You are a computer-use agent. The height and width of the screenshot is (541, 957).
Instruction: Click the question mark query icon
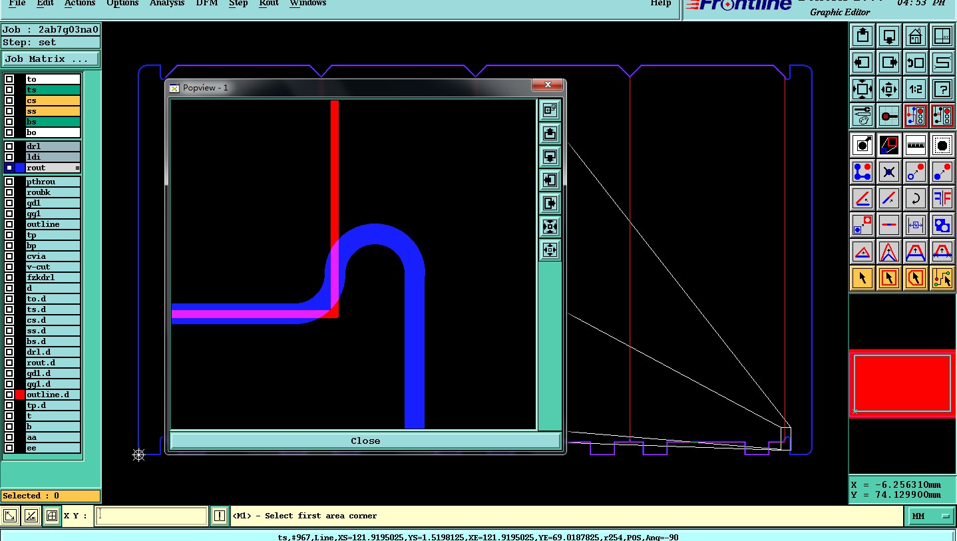pyautogui.click(x=942, y=89)
